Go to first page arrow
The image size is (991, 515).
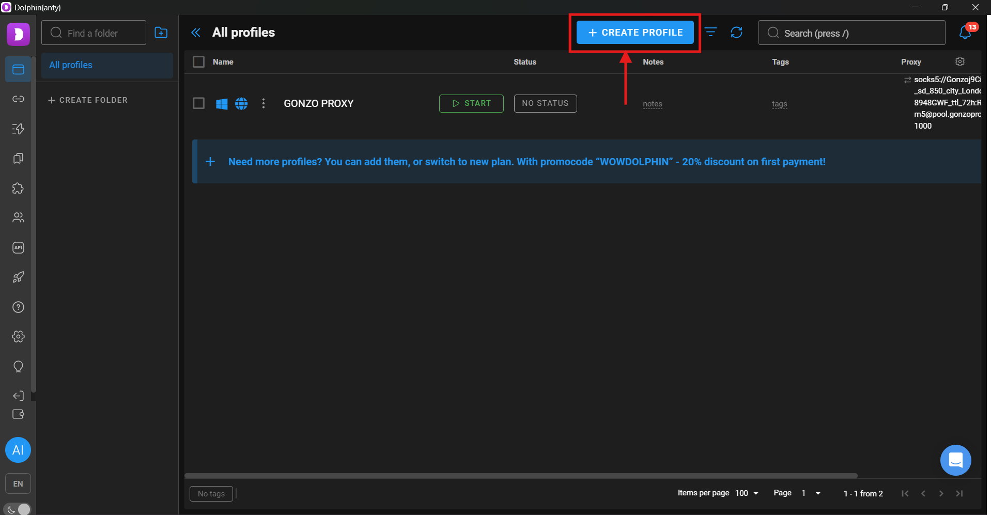pos(905,493)
